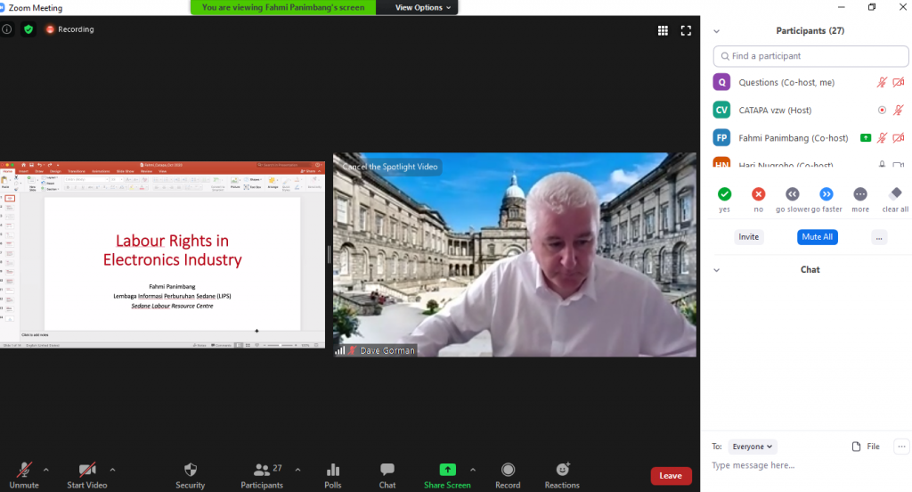Attach a File in chat

[x=866, y=447]
